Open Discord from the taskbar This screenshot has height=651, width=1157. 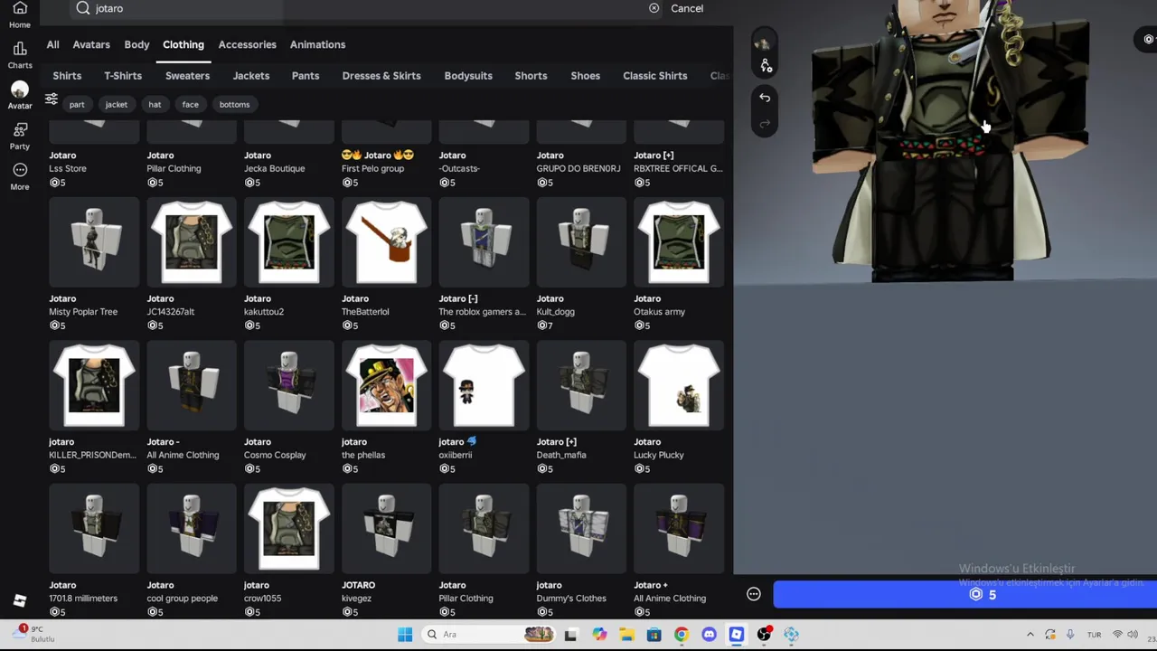click(x=709, y=635)
